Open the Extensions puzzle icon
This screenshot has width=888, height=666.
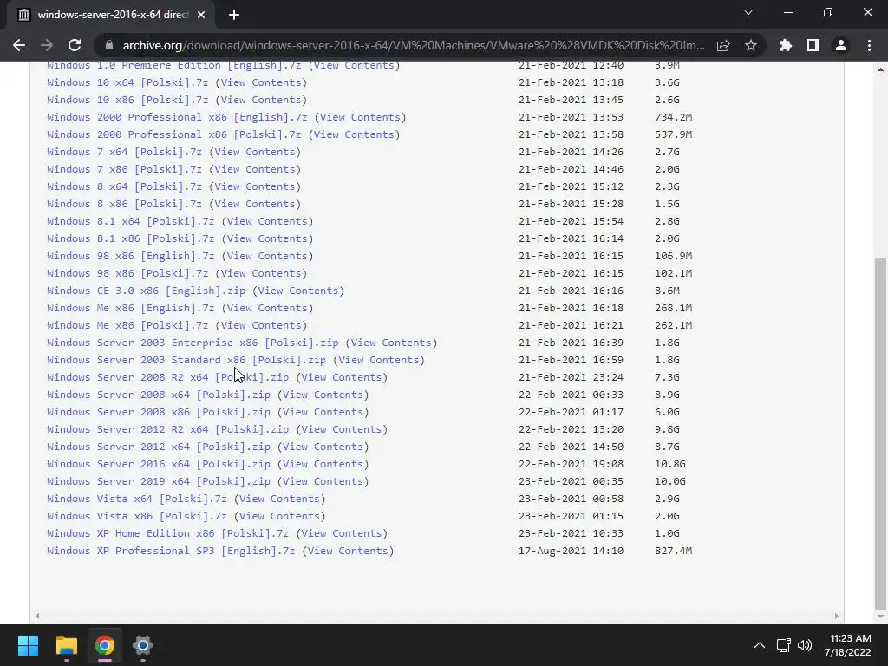786,45
